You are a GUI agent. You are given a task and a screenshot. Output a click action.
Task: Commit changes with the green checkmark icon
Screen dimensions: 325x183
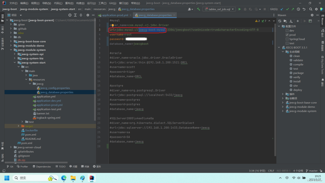click(x=288, y=9)
